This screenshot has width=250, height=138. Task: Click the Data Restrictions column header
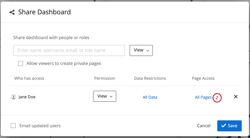click(150, 78)
